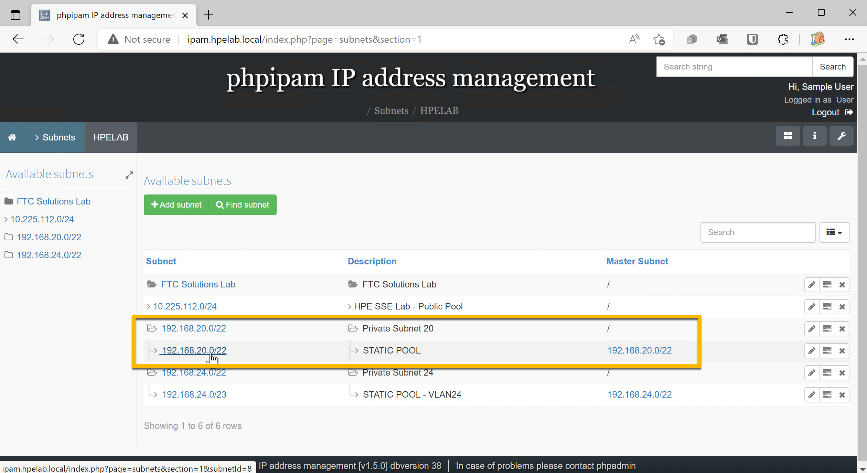Open the wrench tools icon
The height and width of the screenshot is (473, 867).
[x=841, y=136]
